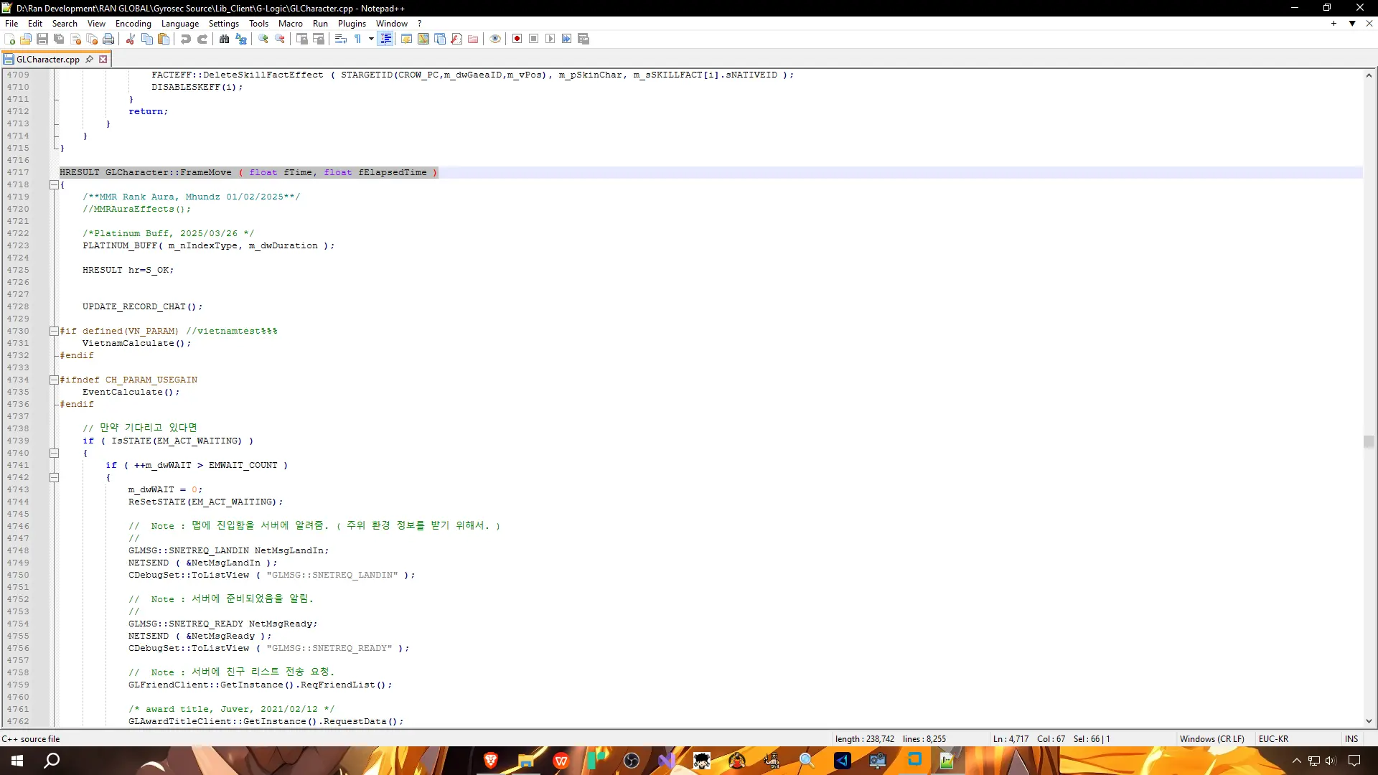Click the plus button at menu bar right

[1334, 23]
